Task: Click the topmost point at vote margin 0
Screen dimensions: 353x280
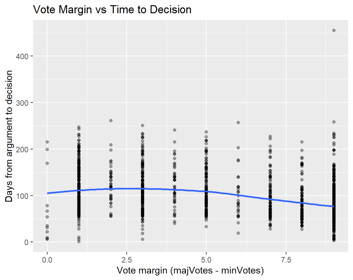Action: click(x=47, y=142)
